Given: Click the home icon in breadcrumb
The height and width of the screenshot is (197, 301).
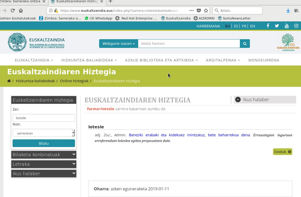Looking at the screenshot, I should click(x=9, y=81).
